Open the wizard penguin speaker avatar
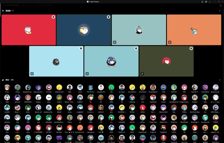224x143 pixels. [x=111, y=61]
